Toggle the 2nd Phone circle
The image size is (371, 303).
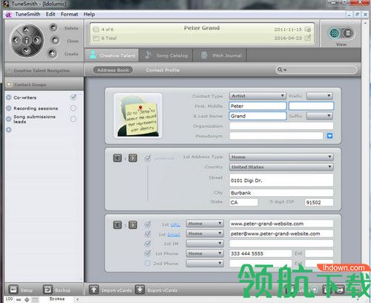click(148, 263)
